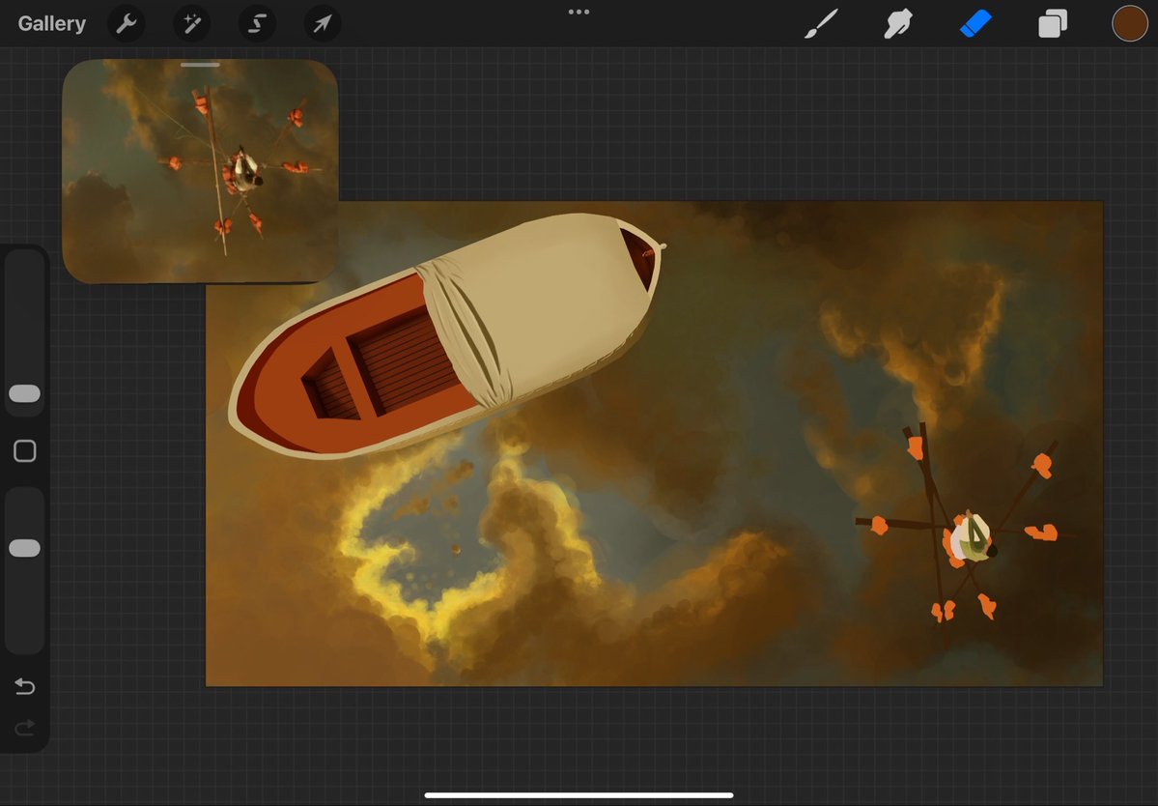This screenshot has height=806, width=1158.
Task: Tap the reference window grab handle
Action: 200,65
